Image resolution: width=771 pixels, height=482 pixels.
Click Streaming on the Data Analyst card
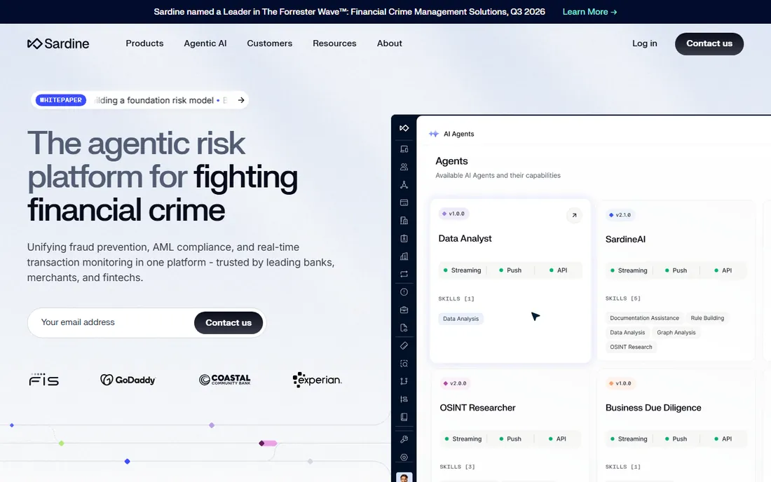pos(462,270)
